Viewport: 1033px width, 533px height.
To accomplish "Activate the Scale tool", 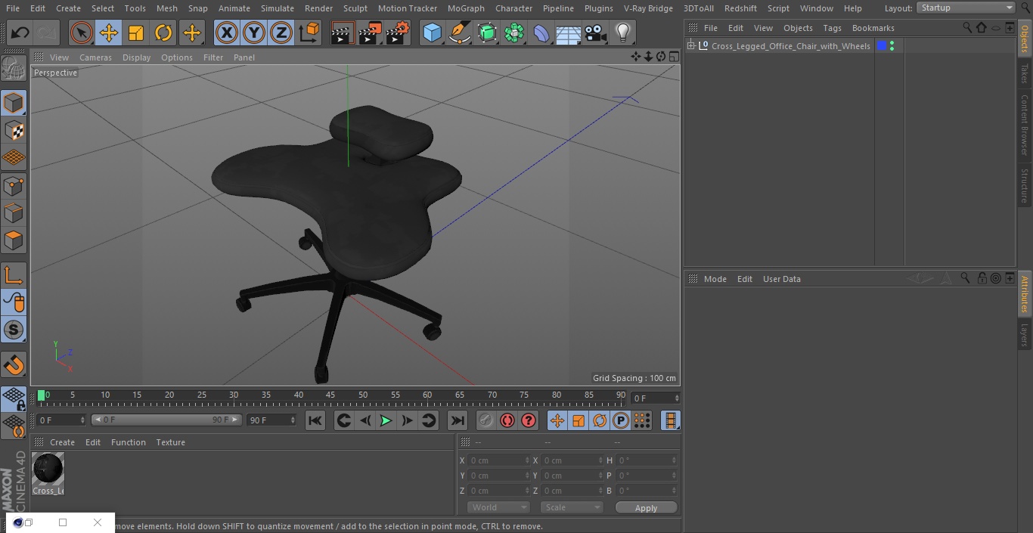I will (136, 33).
